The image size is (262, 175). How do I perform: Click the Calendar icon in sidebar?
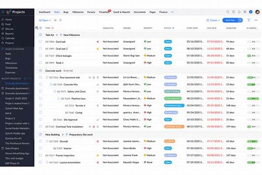point(3,38)
